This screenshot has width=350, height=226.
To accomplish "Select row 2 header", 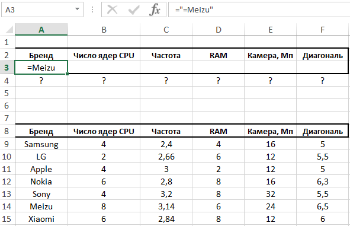I will click(7, 55).
